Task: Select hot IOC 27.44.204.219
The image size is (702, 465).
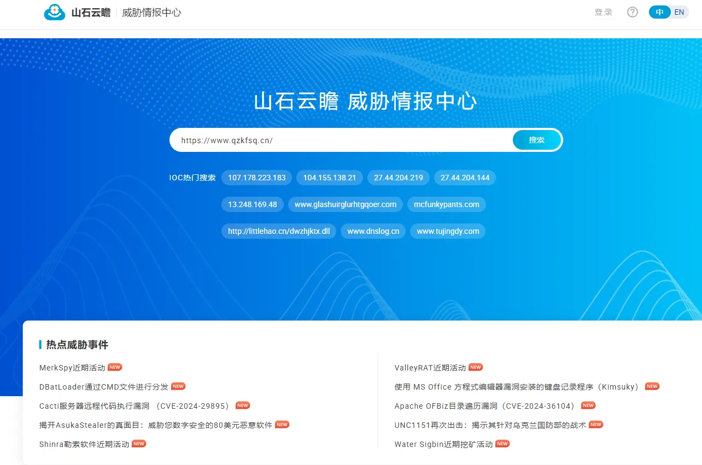Action: point(398,178)
